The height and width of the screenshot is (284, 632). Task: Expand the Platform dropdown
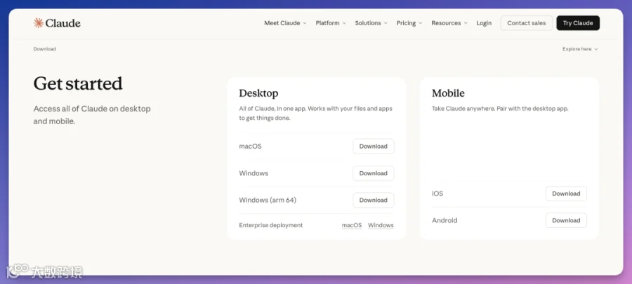click(331, 23)
